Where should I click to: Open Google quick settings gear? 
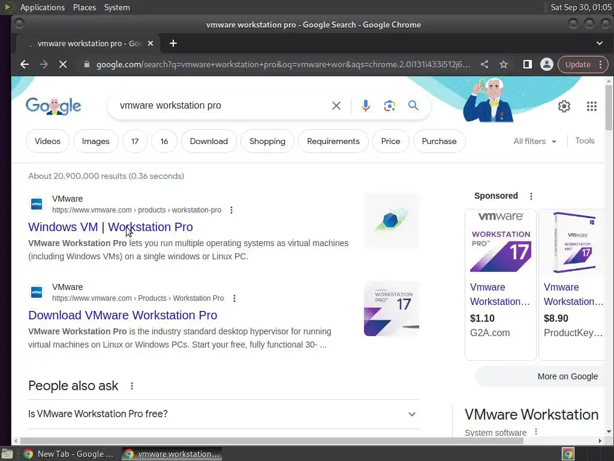[564, 106]
